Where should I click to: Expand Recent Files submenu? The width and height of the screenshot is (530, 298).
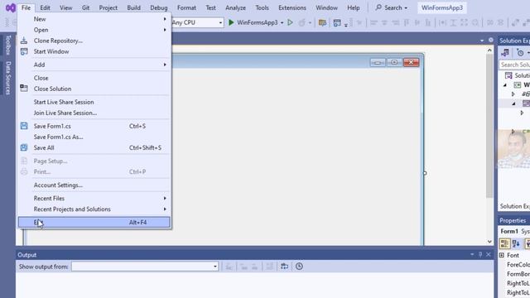(94, 199)
